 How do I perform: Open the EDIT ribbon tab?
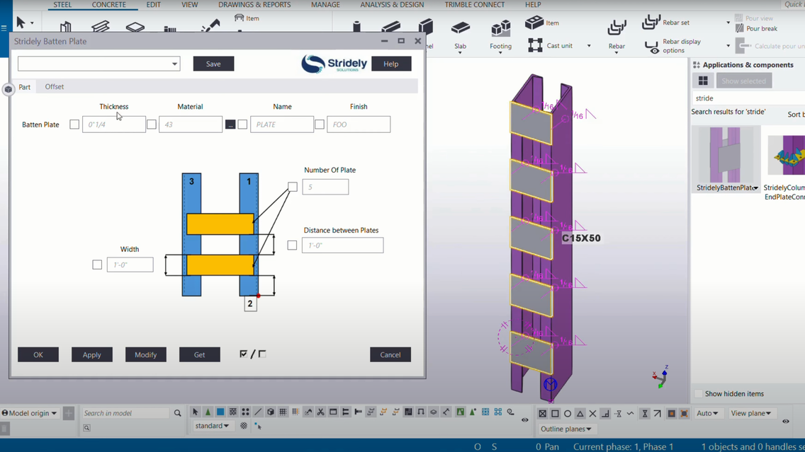tap(154, 5)
